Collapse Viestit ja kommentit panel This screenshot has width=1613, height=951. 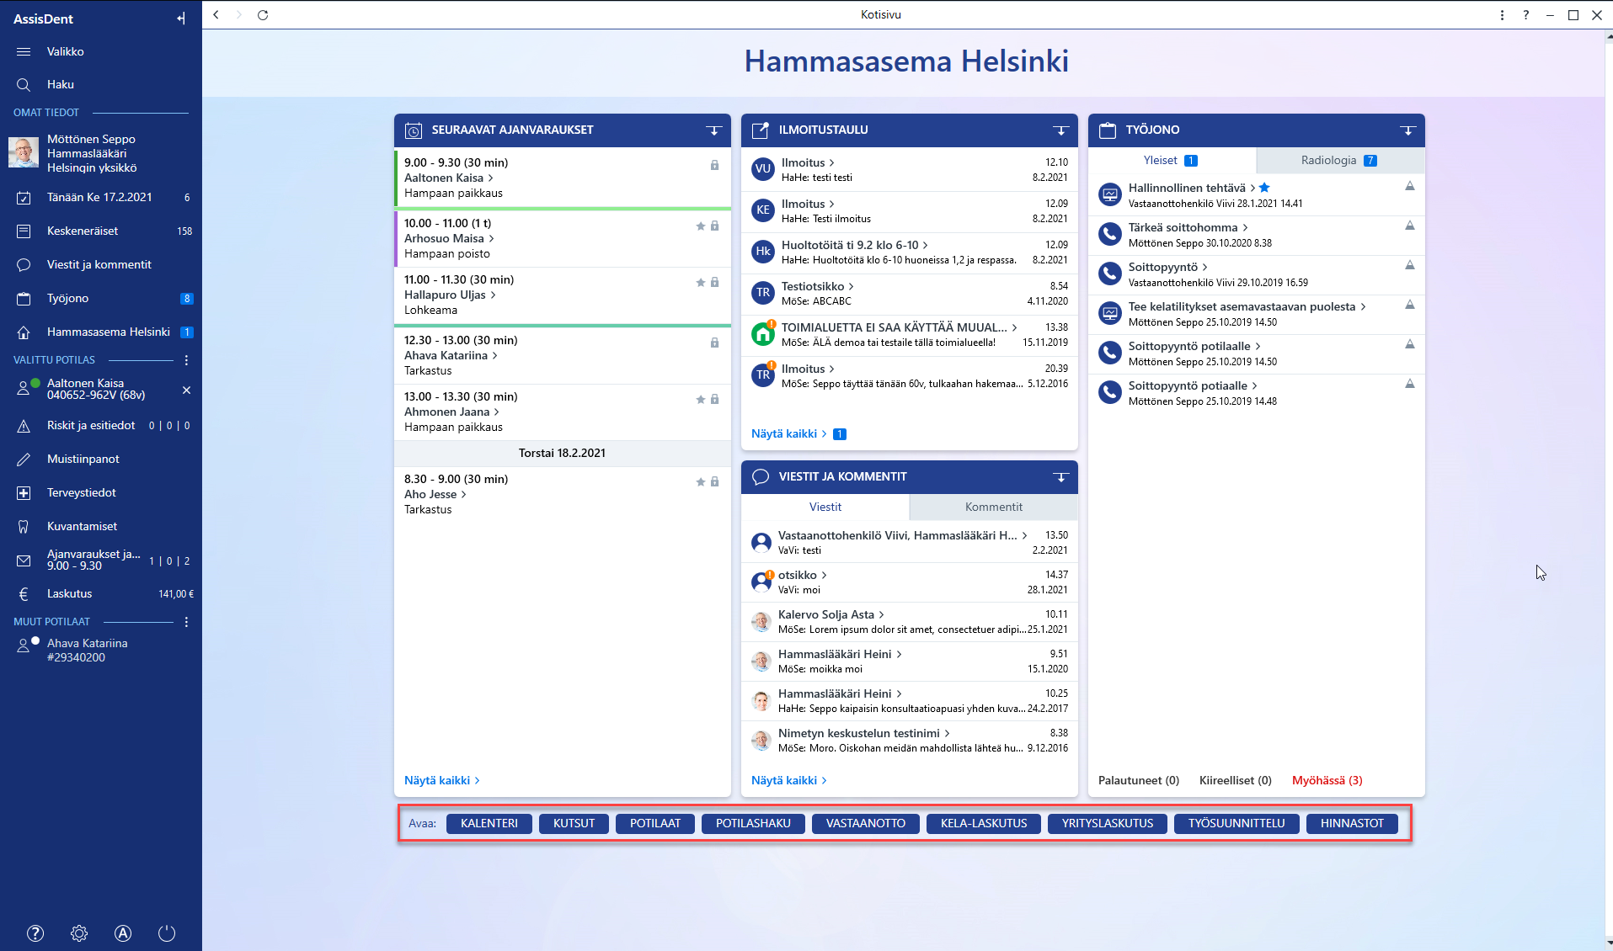tap(1060, 476)
